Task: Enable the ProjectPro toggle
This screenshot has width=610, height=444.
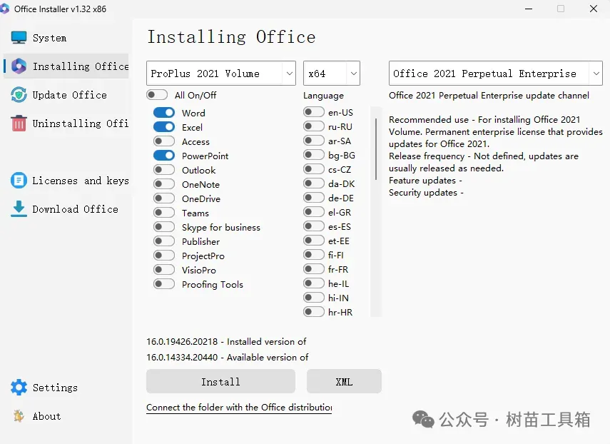Action: point(164,256)
